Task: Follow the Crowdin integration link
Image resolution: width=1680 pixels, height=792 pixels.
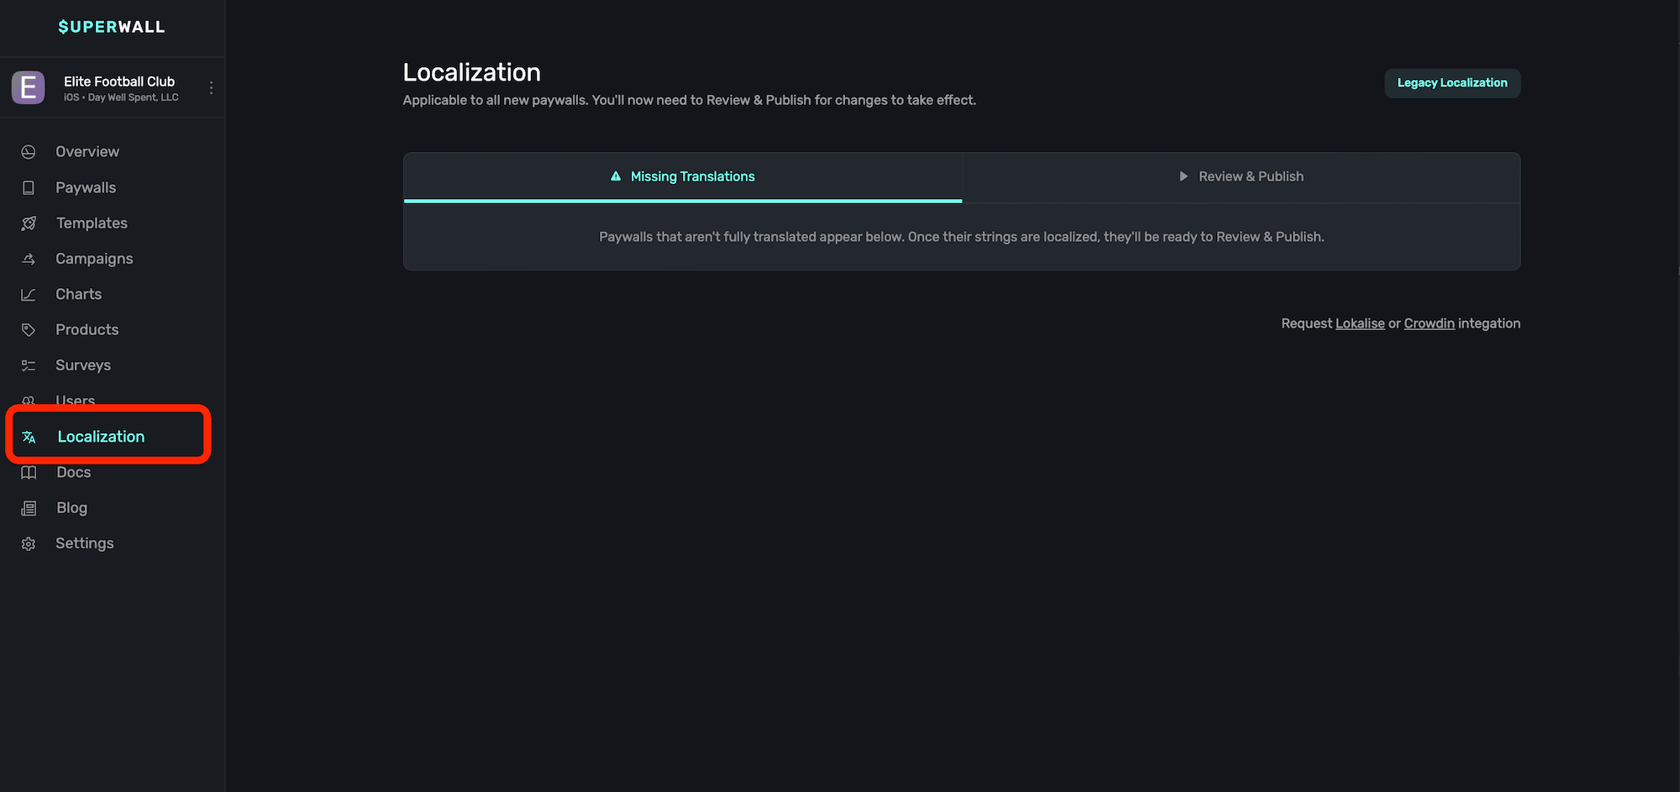Action: coord(1429,323)
